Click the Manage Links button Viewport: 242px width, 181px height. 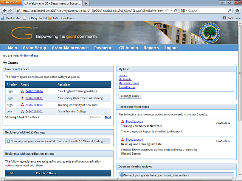point(130,96)
